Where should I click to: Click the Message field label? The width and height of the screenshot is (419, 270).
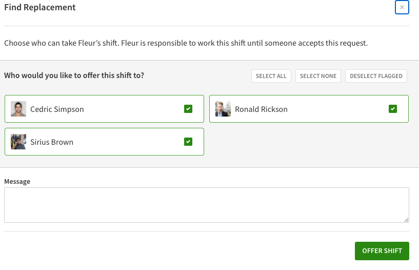click(x=17, y=182)
